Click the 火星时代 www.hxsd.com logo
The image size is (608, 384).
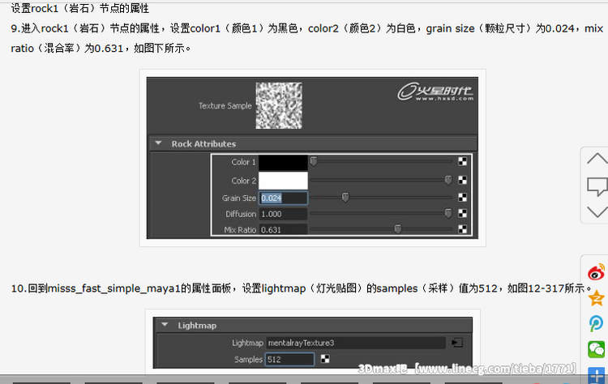(435, 92)
